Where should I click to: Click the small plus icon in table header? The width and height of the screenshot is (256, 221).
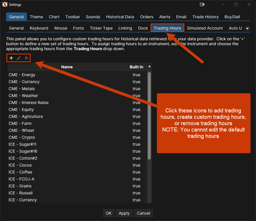tap(149, 67)
